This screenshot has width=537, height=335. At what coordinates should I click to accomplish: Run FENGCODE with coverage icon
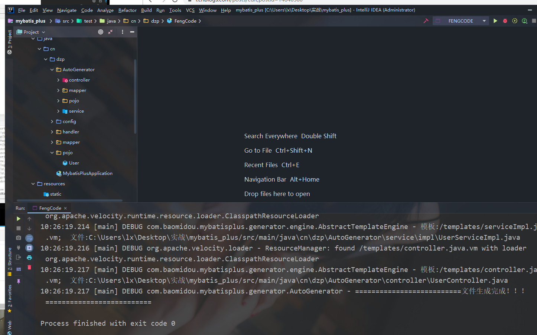click(515, 21)
